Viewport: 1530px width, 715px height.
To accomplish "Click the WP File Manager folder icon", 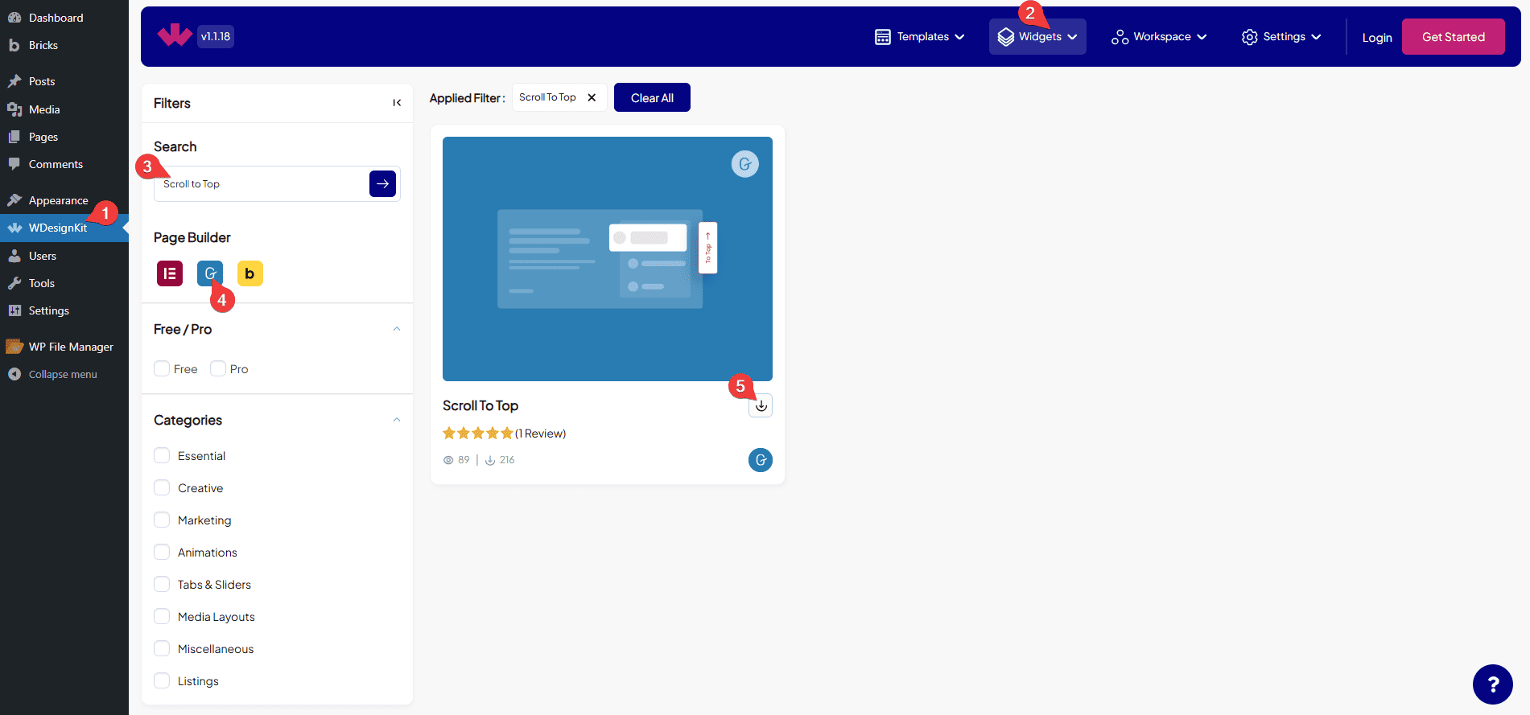I will (x=14, y=347).
